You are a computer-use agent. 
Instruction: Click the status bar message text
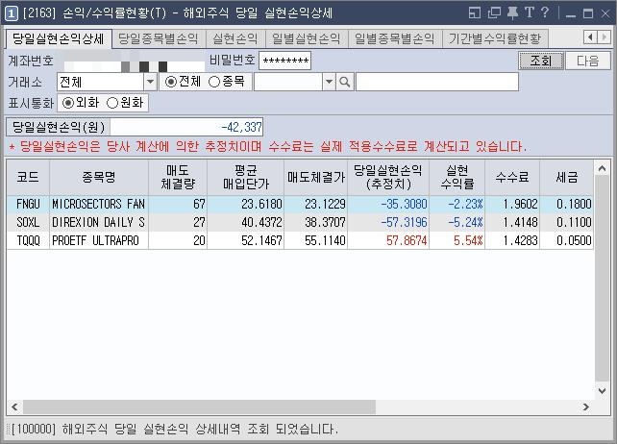pyautogui.click(x=175, y=429)
